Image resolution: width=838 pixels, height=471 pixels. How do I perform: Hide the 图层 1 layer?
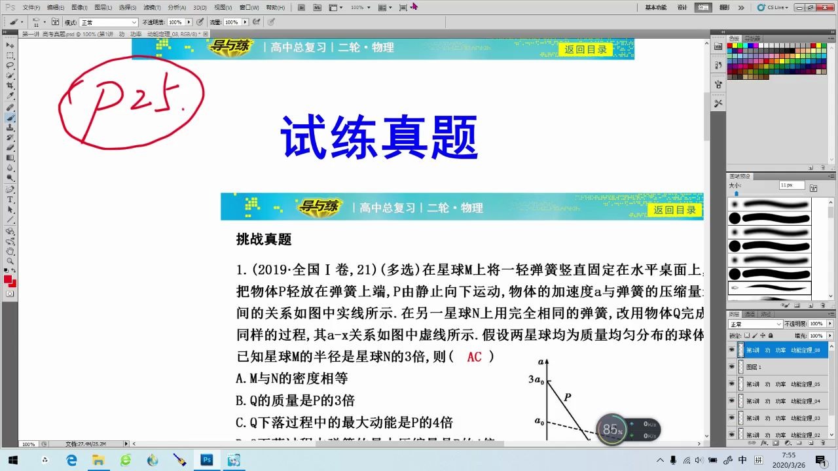tap(731, 367)
